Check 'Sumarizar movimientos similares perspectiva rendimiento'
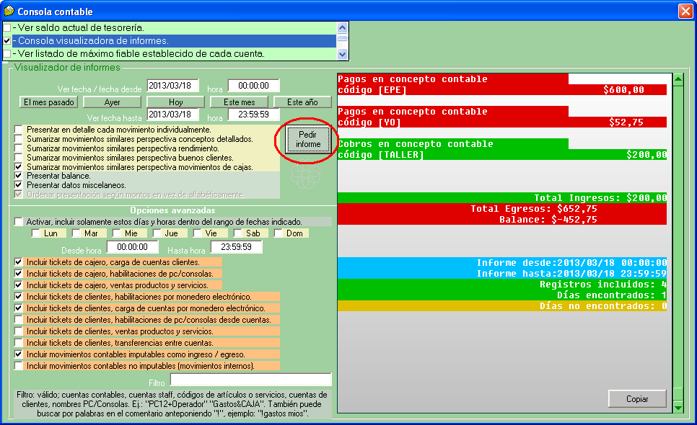This screenshot has height=425, width=697. point(18,148)
